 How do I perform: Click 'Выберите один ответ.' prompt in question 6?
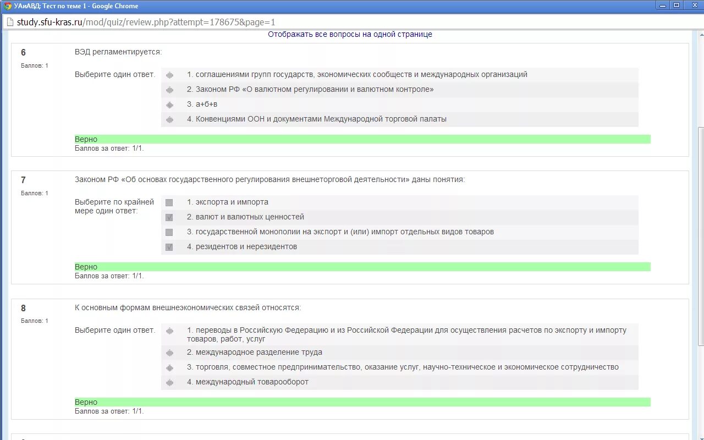tap(115, 74)
